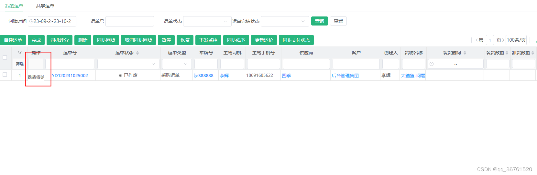Click the page number input box
537x175 pixels.
click(x=490, y=40)
